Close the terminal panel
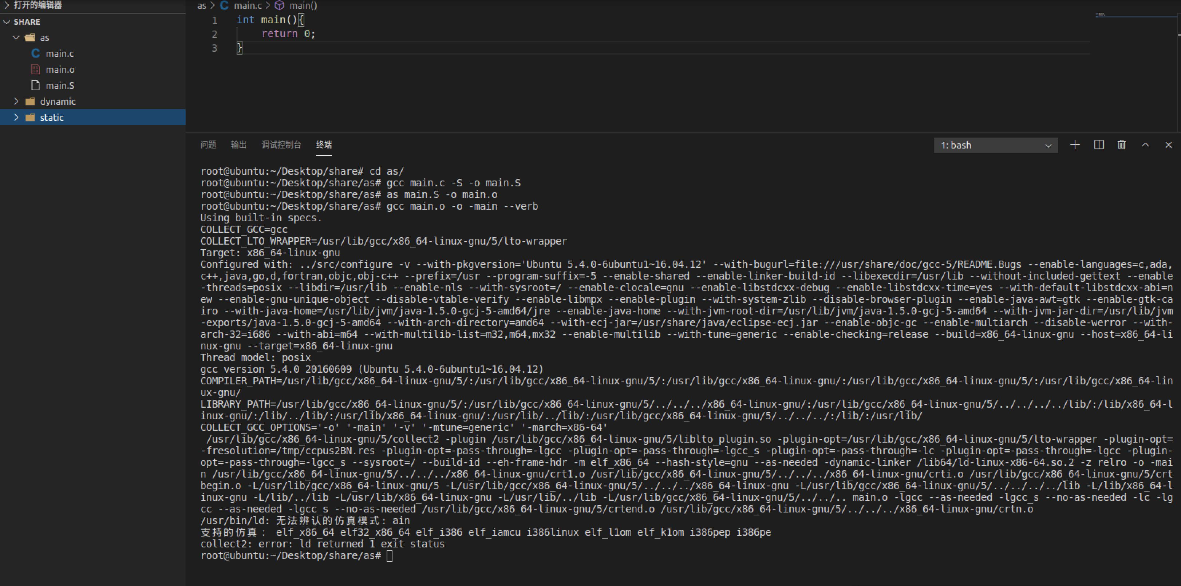Viewport: 1181px width, 586px height. 1169,145
